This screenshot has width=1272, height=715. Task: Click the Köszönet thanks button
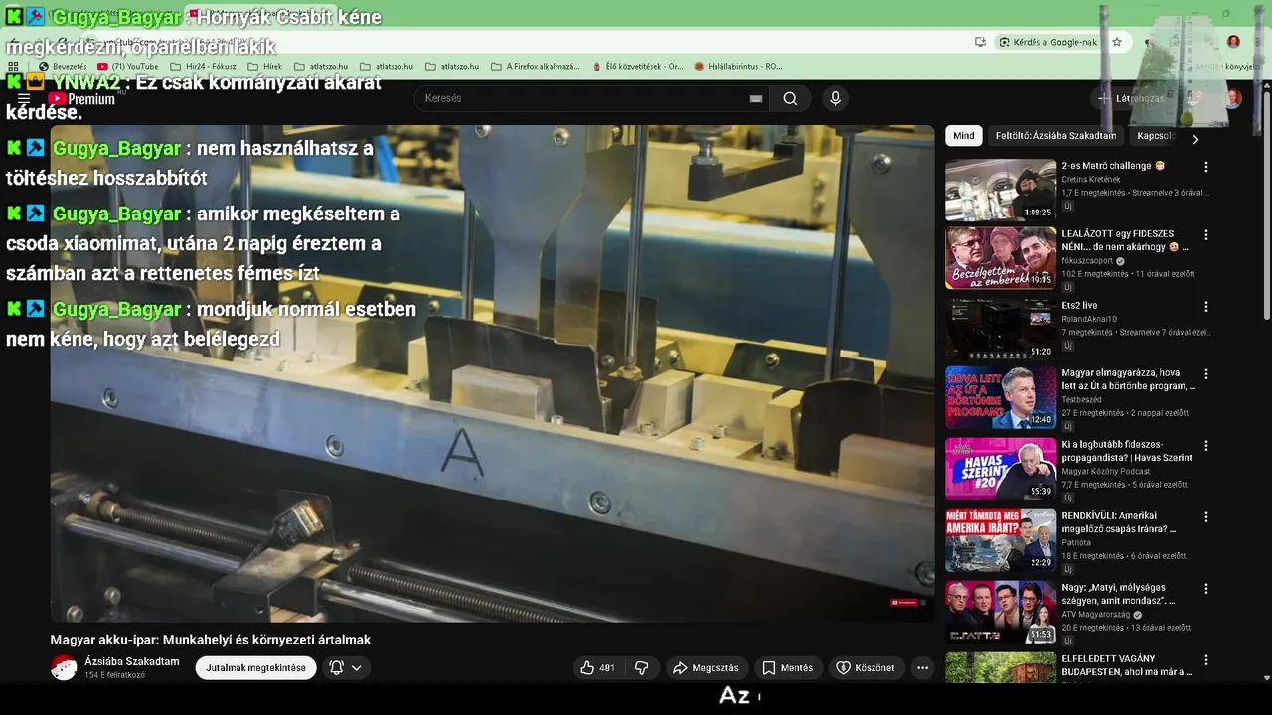point(866,668)
